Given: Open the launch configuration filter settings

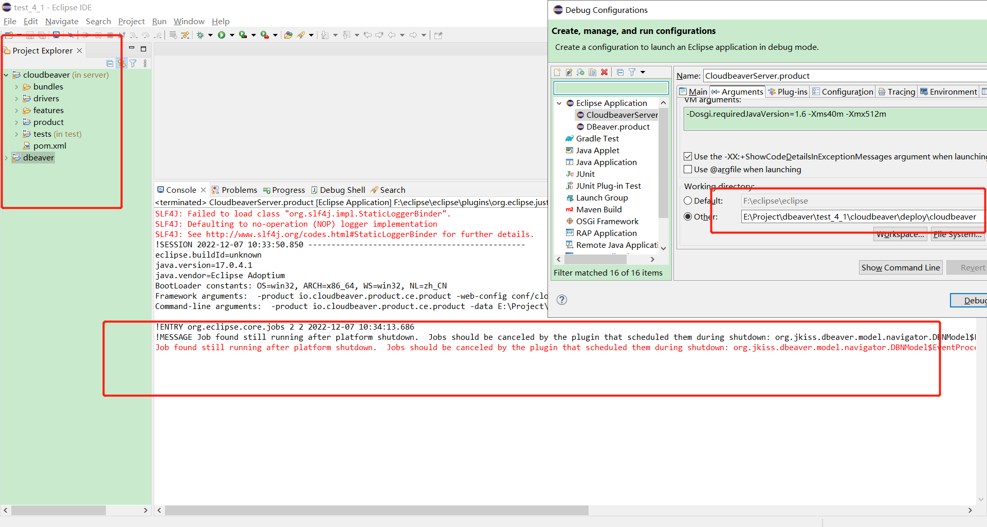Looking at the screenshot, I should tap(632, 72).
